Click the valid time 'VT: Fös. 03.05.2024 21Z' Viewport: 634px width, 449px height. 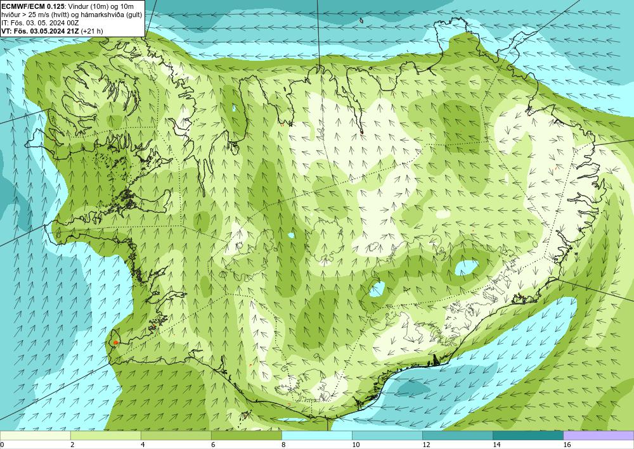pyautogui.click(x=41, y=31)
